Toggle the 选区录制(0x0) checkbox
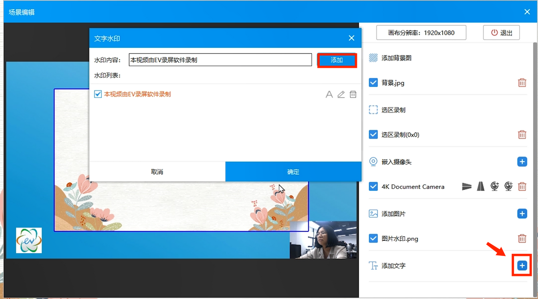This screenshot has height=299, width=538. coord(373,134)
